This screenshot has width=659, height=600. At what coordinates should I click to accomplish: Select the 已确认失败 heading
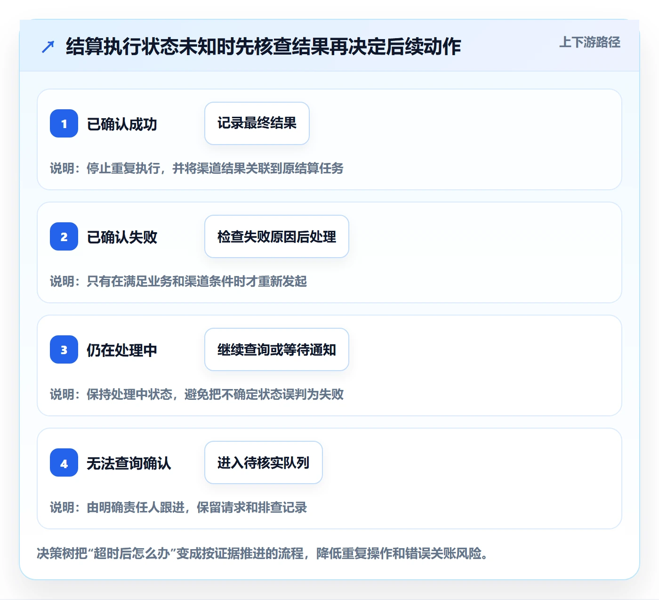pyautogui.click(x=122, y=237)
